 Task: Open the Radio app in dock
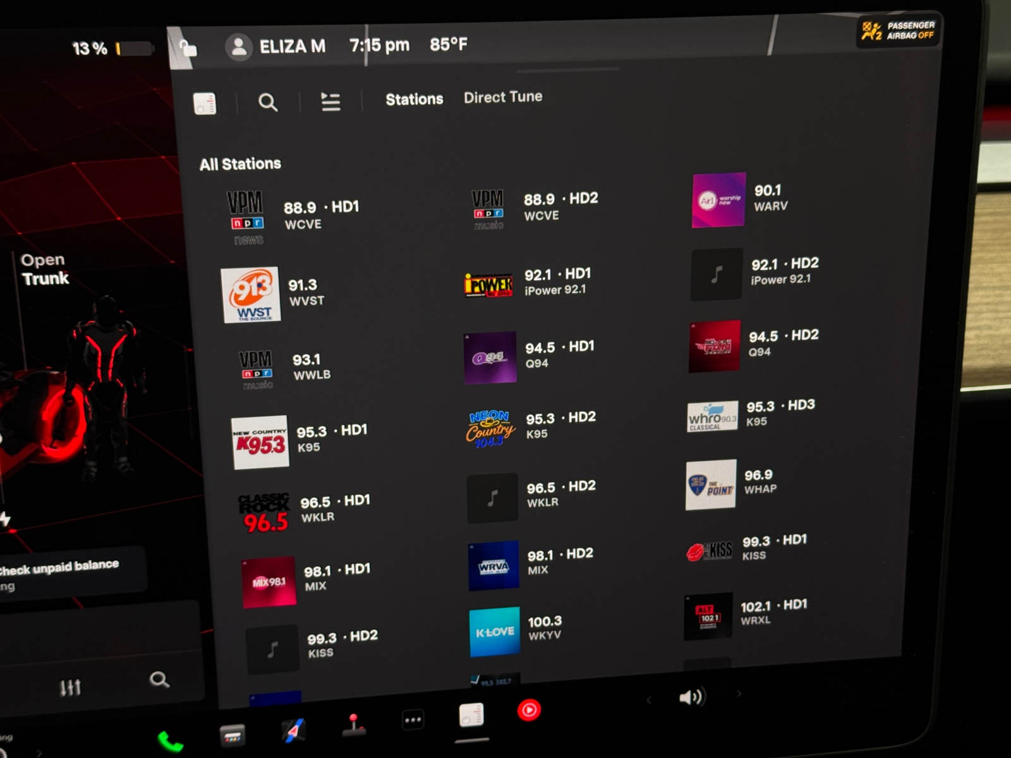point(471,716)
